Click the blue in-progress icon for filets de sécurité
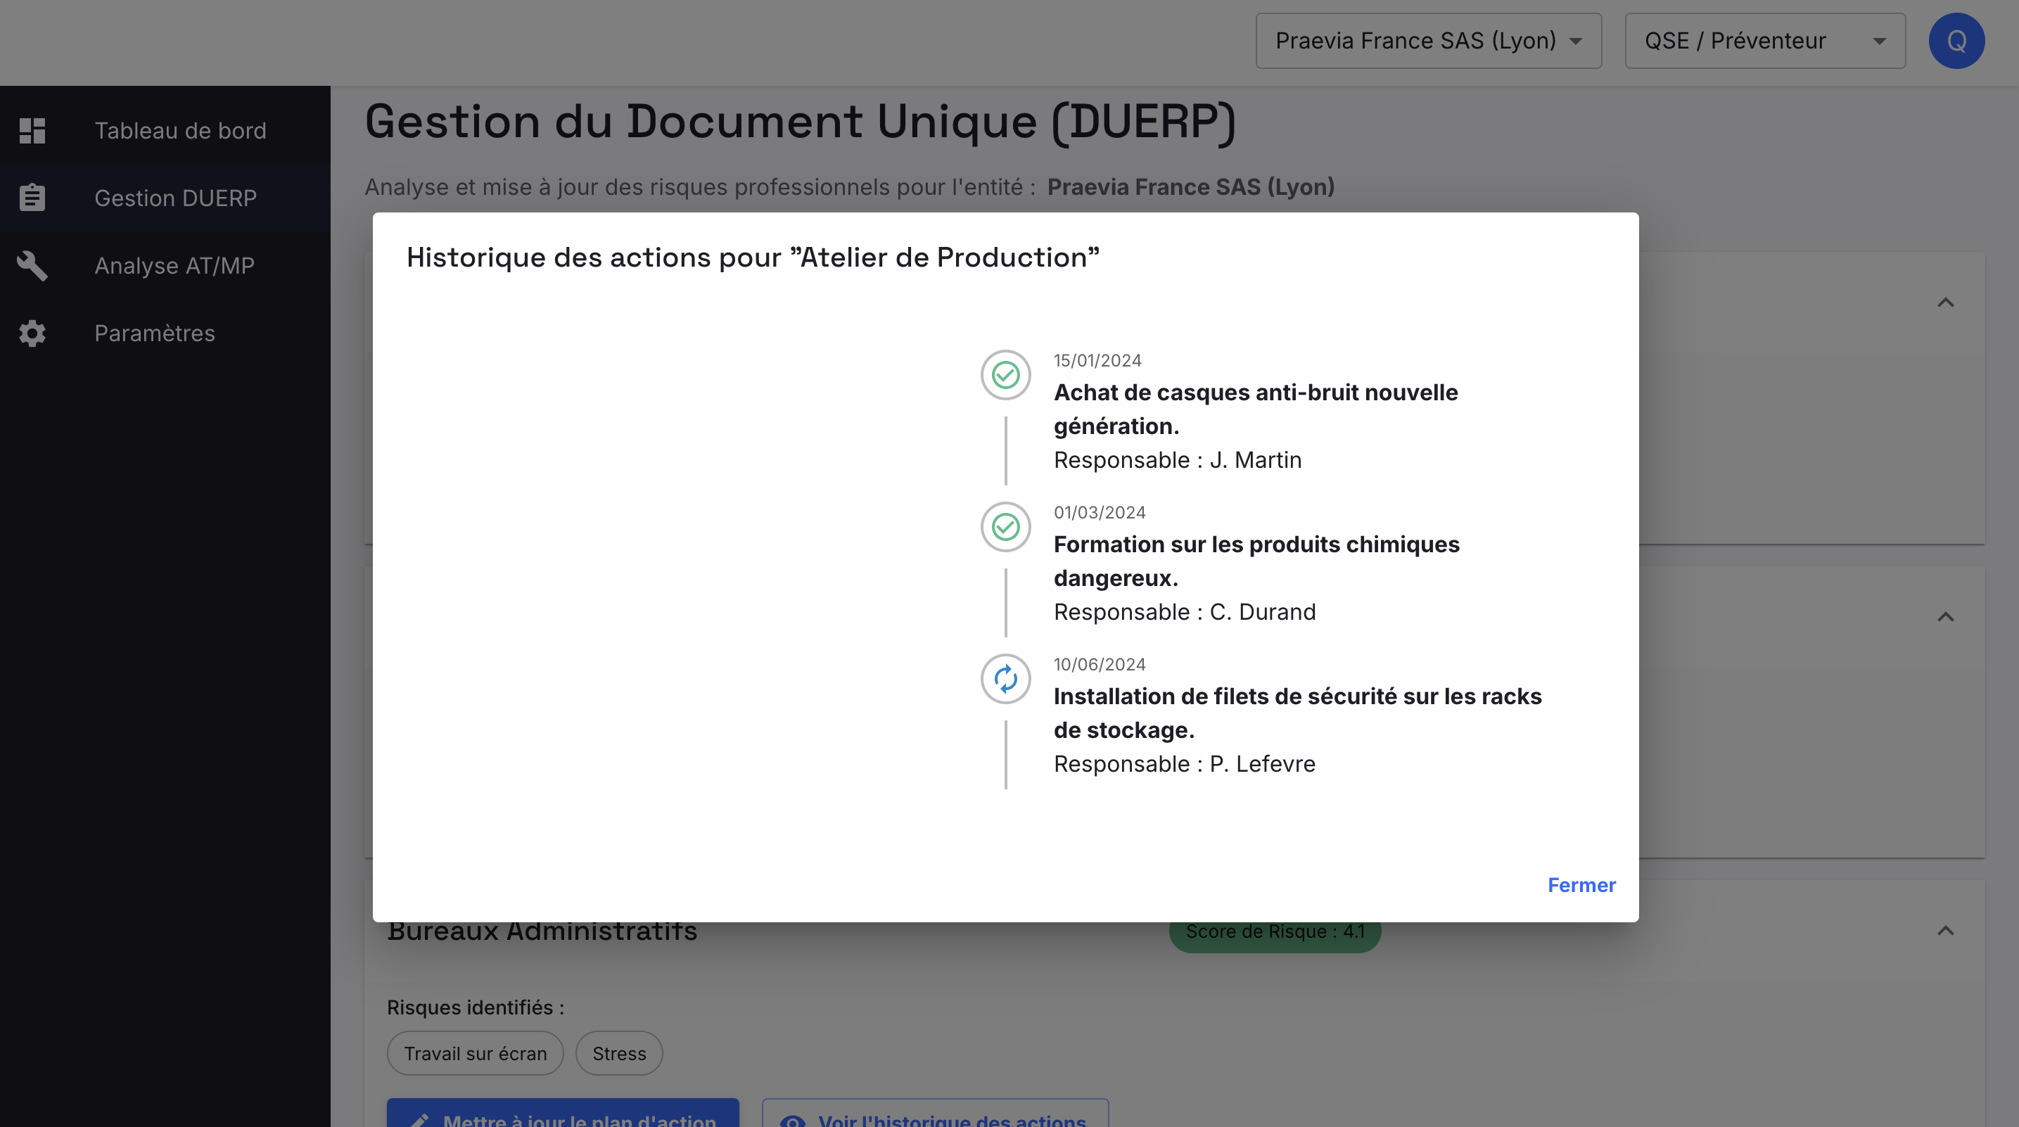Screen dimensions: 2019x1127 1005,679
